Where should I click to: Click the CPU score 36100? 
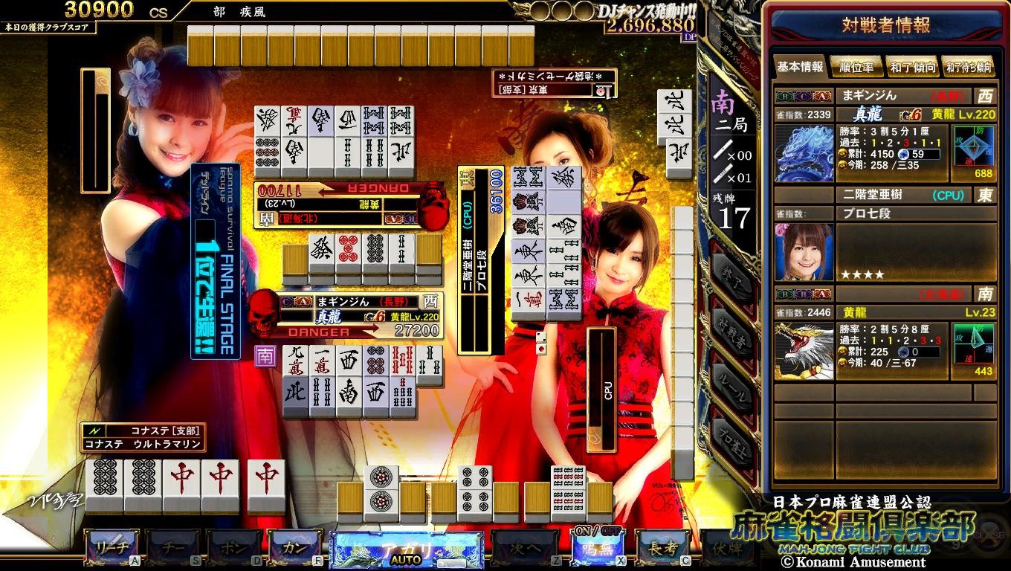click(497, 191)
